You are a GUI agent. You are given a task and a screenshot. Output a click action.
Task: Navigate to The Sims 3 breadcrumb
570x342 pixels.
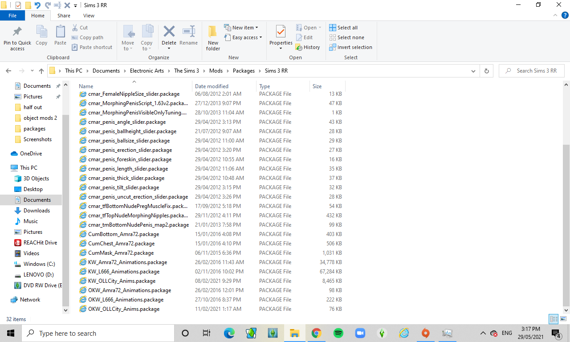pyautogui.click(x=186, y=71)
